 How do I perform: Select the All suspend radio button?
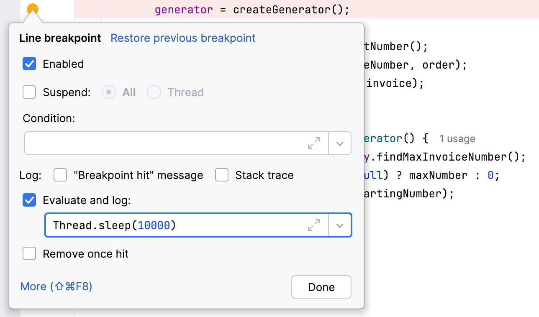[x=109, y=92]
